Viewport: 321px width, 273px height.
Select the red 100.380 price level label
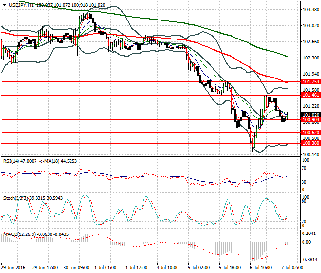[311, 143]
